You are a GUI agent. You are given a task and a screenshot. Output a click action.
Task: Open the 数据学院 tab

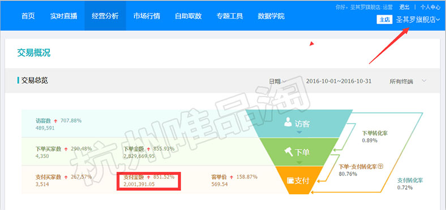tap(271, 16)
